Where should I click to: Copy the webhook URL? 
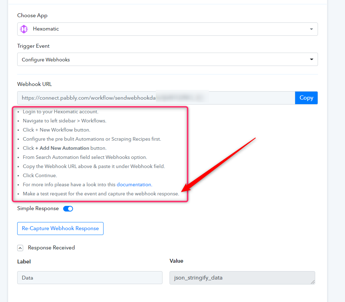coord(306,98)
